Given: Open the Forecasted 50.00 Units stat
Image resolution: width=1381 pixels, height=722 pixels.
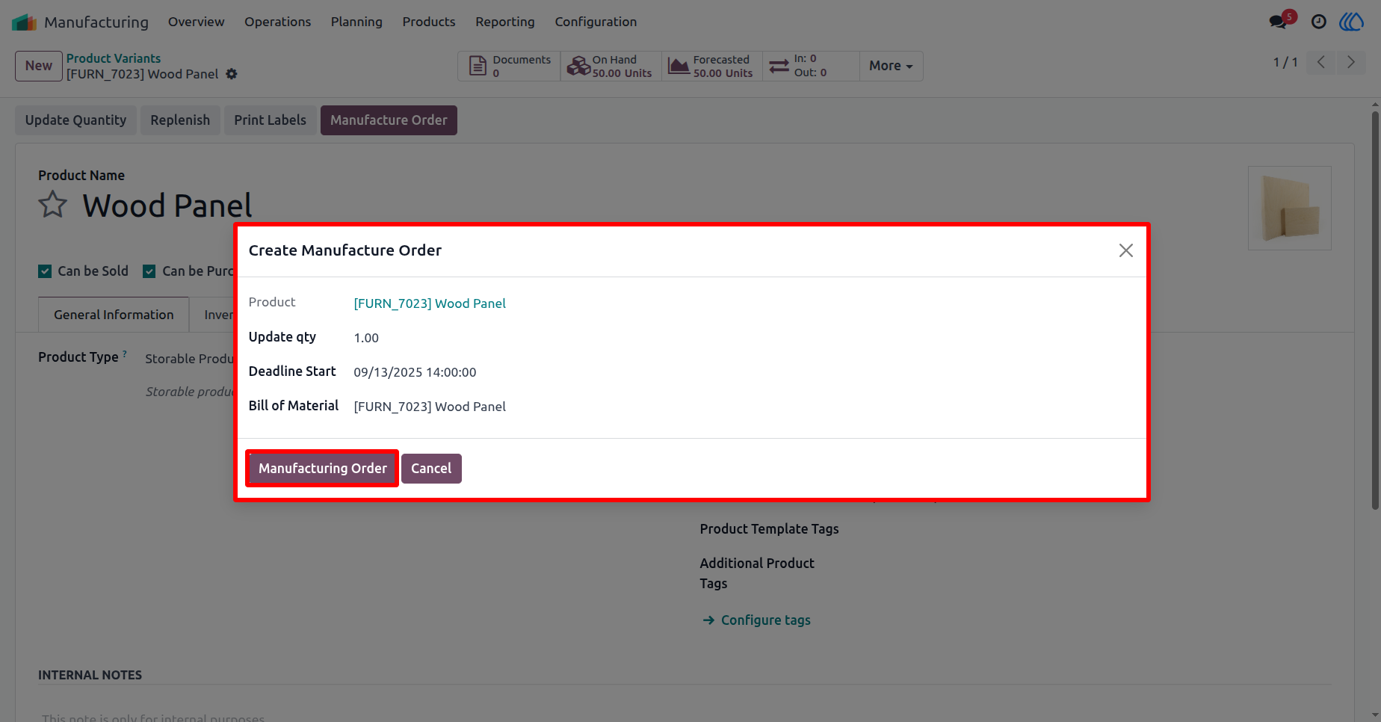Looking at the screenshot, I should 711,66.
